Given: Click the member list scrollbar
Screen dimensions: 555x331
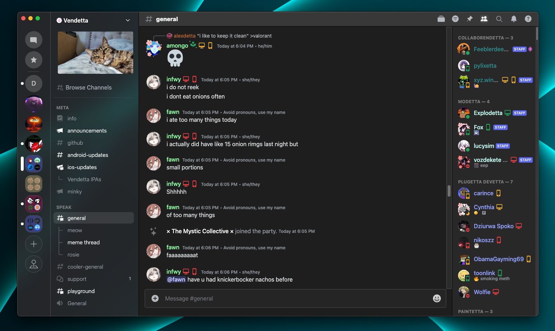Looking at the screenshot, I should click(537, 33).
